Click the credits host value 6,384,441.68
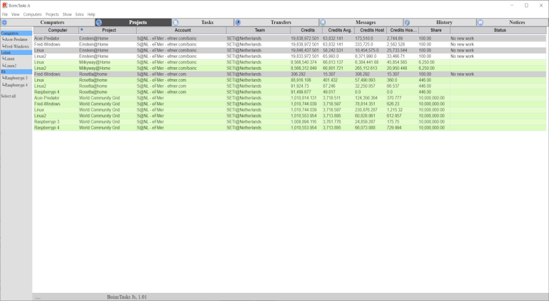 367,62
